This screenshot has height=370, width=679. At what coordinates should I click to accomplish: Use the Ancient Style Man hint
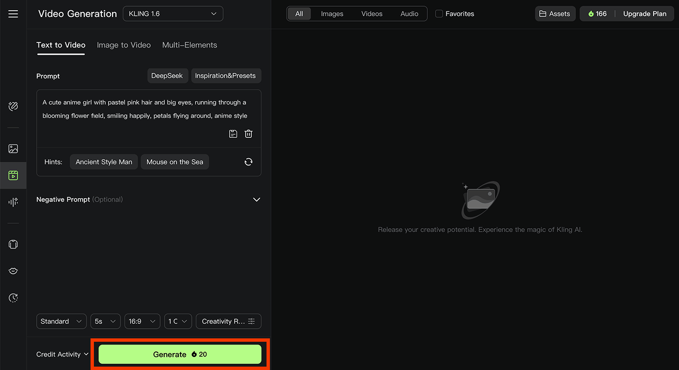[104, 162]
